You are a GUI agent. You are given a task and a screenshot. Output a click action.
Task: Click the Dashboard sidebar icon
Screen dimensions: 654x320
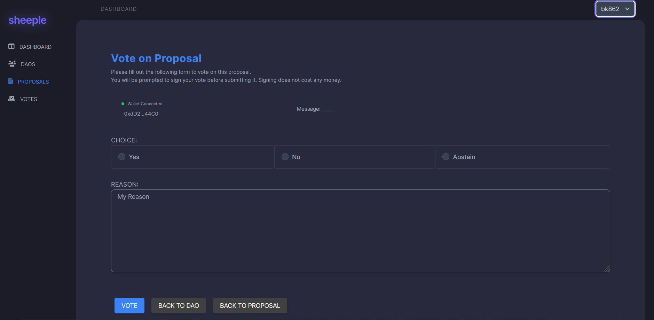click(x=11, y=46)
